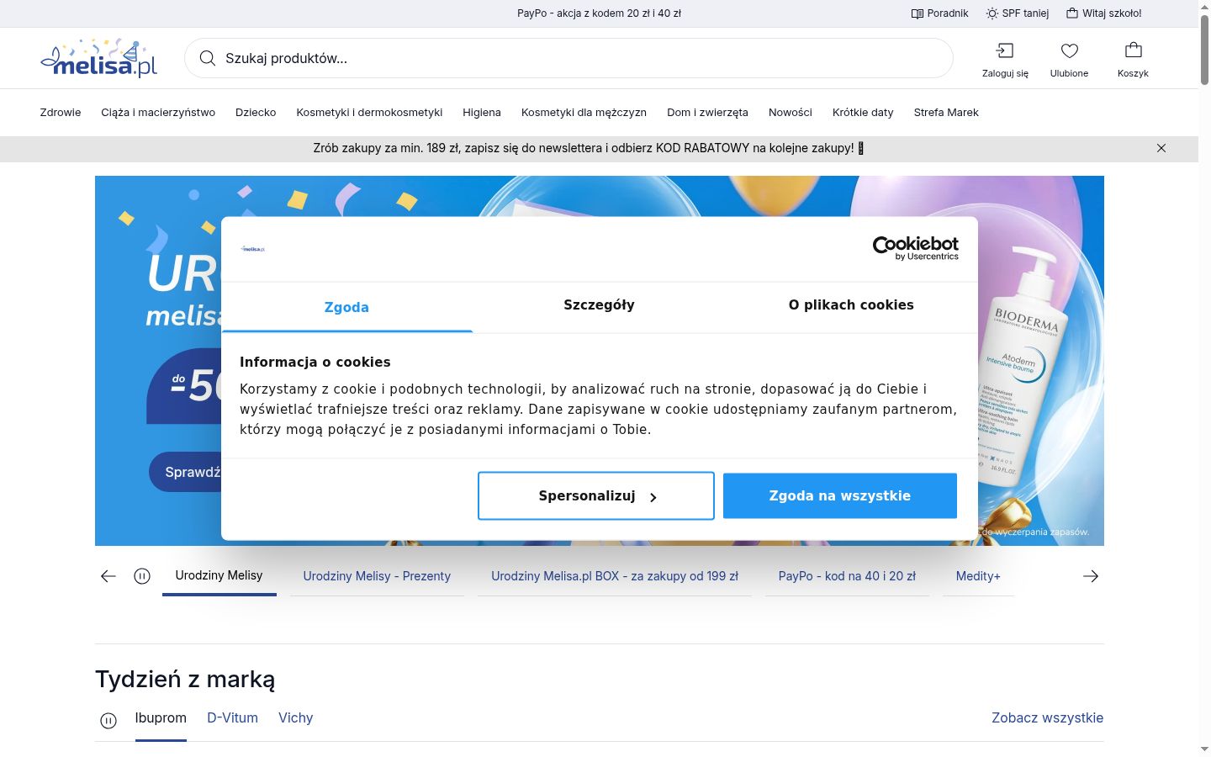Open the Nowości menu item
Viewport: 1211px width, 757px height.
coord(791,112)
